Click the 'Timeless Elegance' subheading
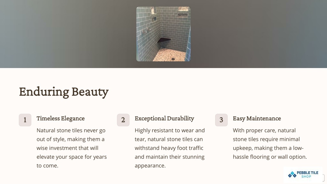Image resolution: width=327 pixels, height=184 pixels. (60, 119)
